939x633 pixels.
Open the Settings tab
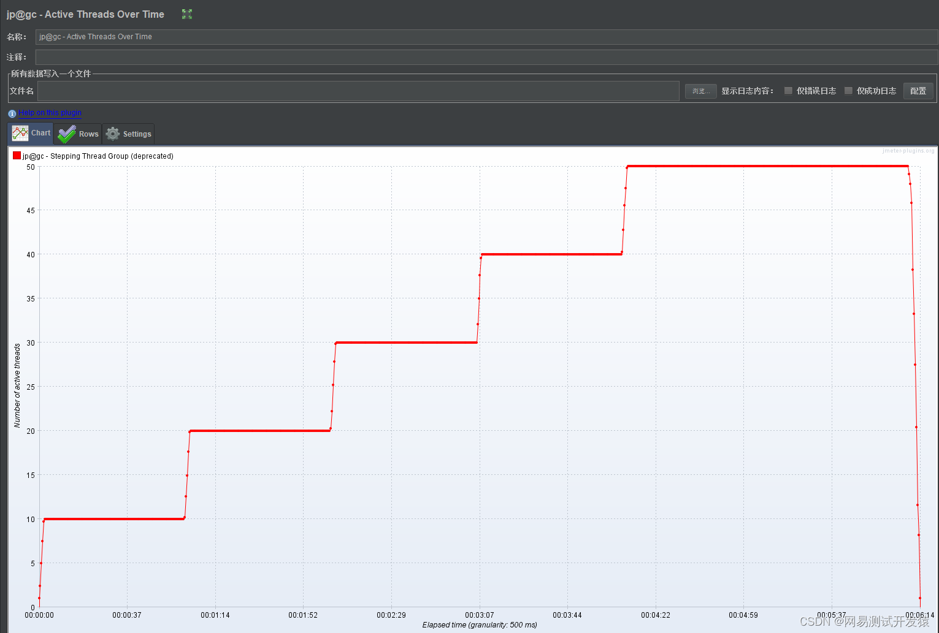[128, 134]
